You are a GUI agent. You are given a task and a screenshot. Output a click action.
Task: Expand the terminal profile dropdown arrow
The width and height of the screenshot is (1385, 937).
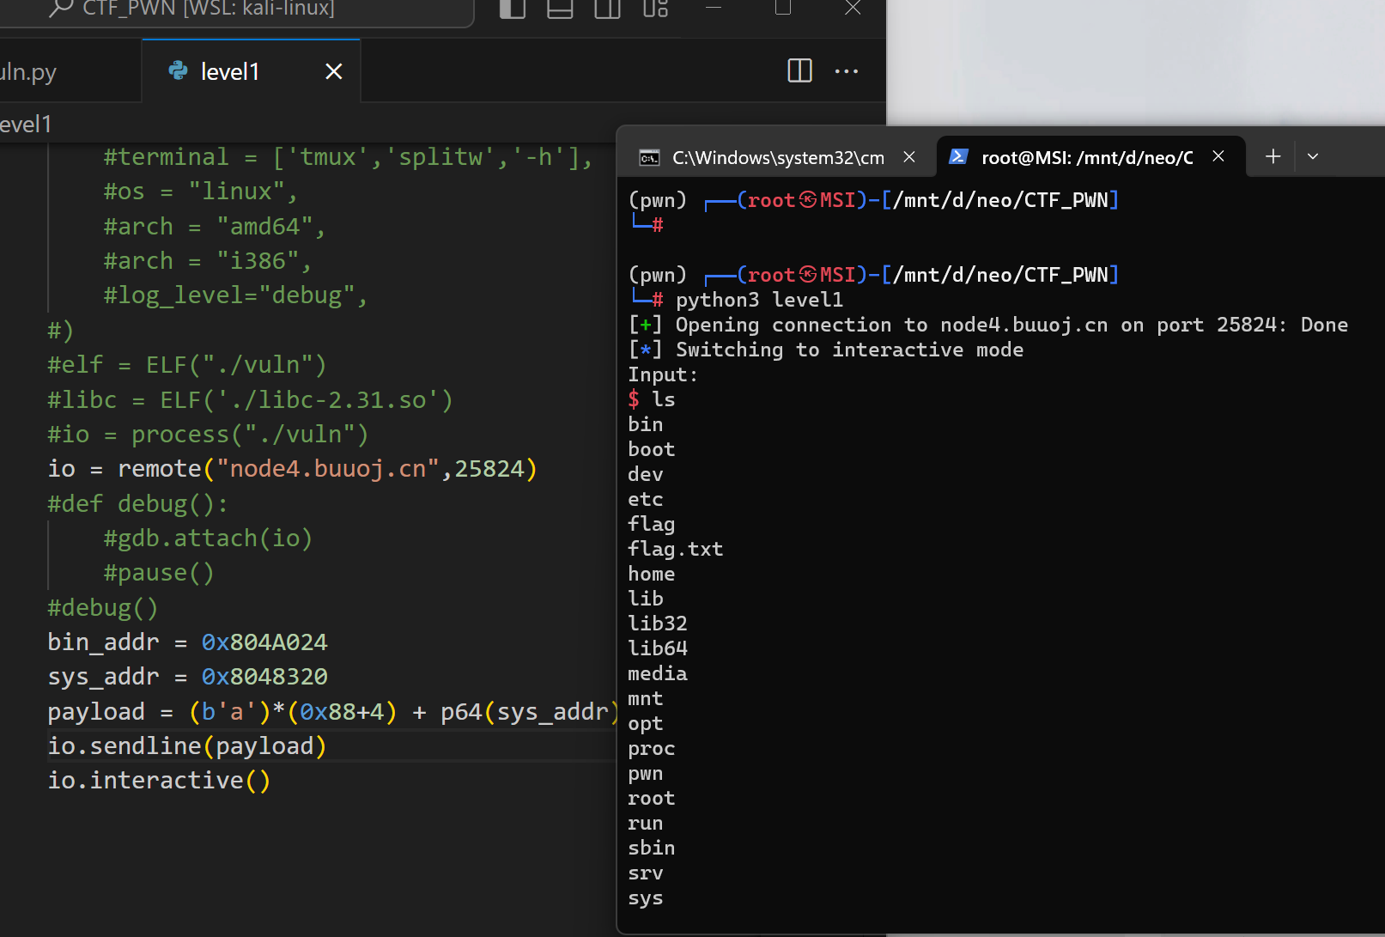(1313, 156)
